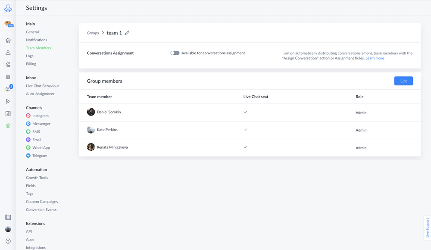Open Team Members settings section
Image resolution: width=431 pixels, height=250 pixels.
point(38,48)
